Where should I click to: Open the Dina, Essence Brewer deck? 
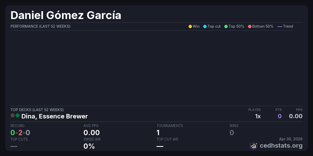pos(55,116)
